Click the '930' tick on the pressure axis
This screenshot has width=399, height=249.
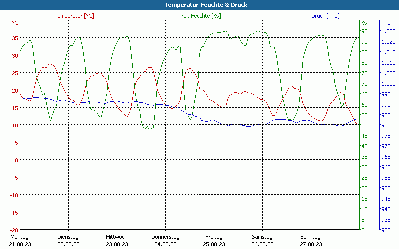point(386,230)
